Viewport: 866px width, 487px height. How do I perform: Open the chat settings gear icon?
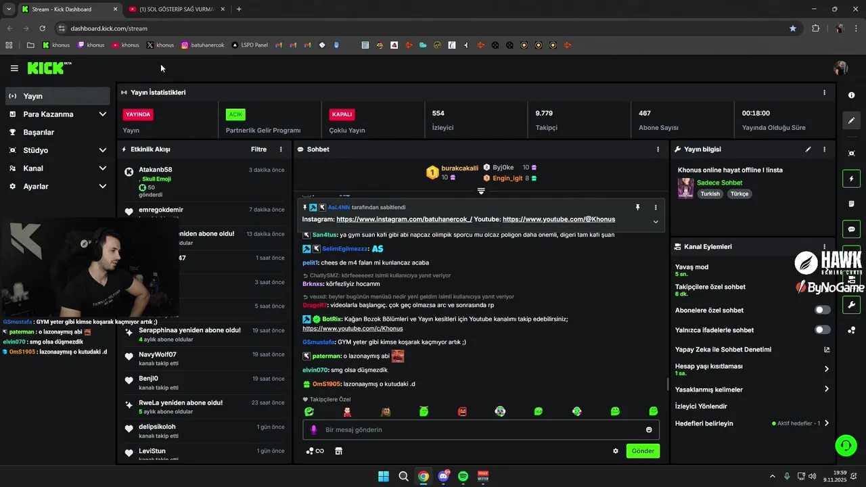tap(616, 451)
